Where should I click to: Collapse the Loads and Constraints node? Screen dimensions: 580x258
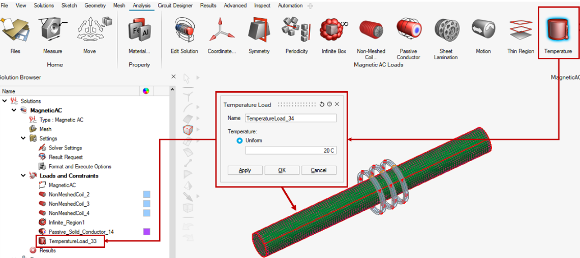tap(23, 176)
